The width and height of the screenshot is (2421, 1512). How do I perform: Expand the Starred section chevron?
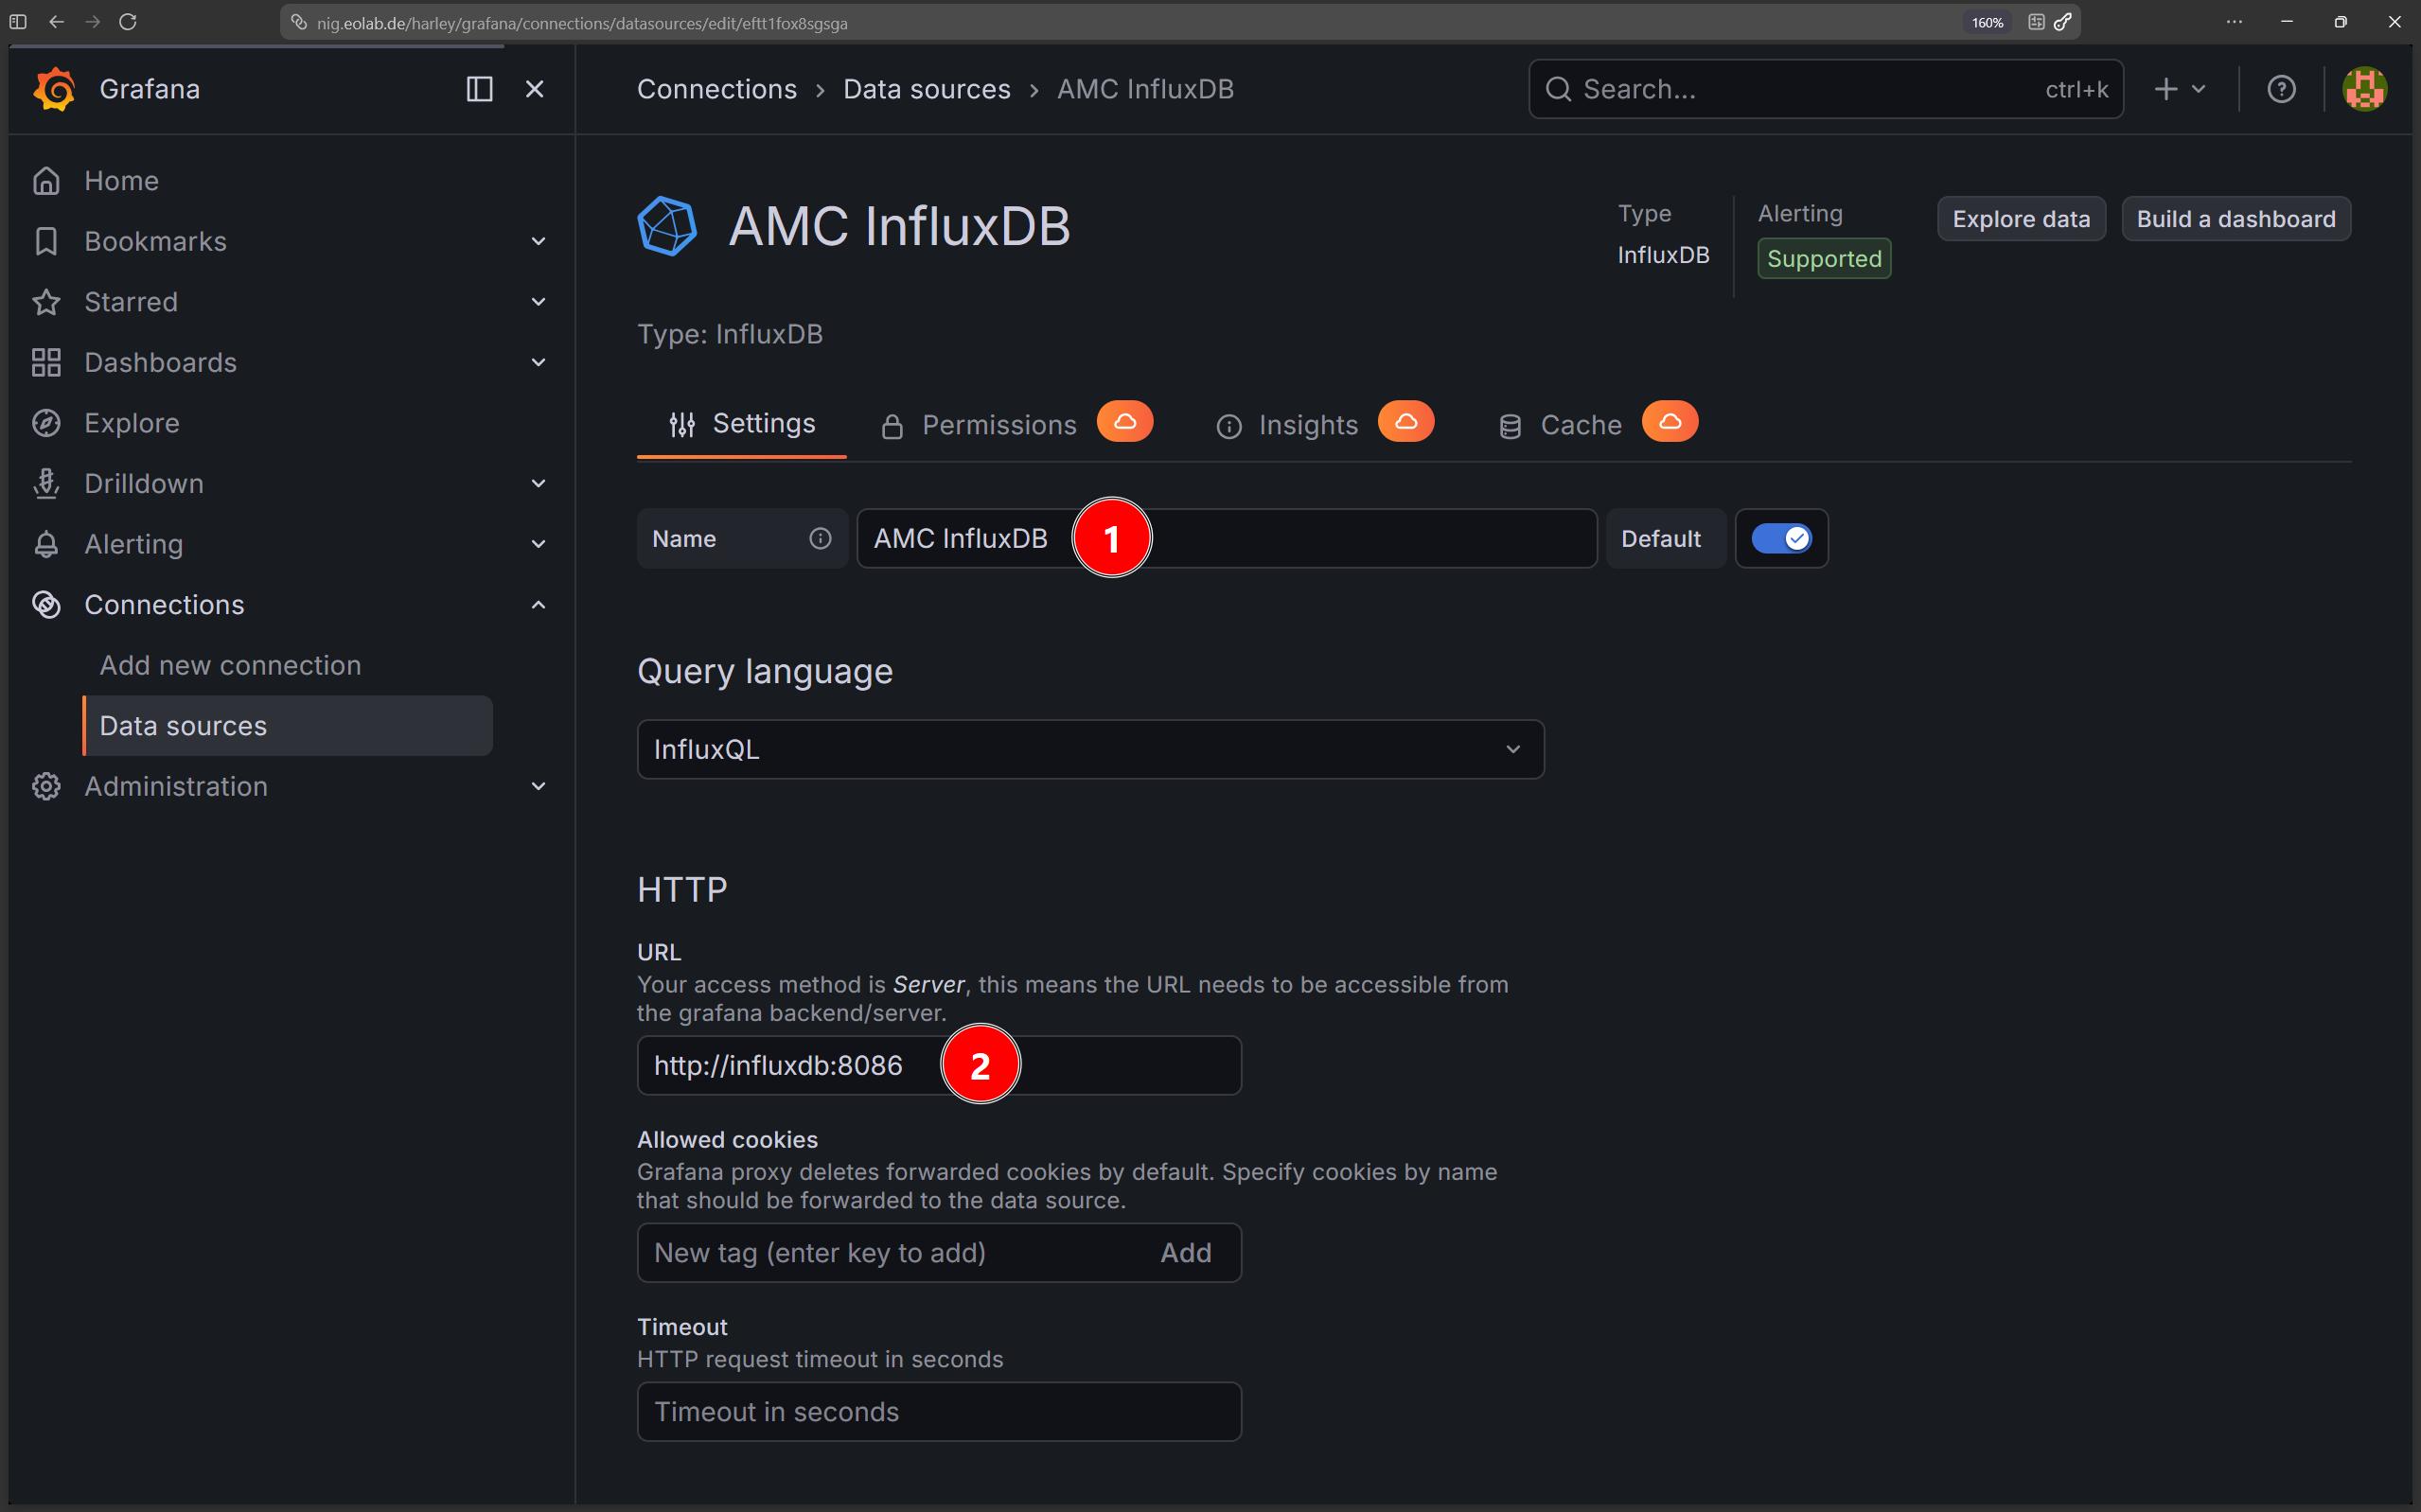pyautogui.click(x=538, y=302)
